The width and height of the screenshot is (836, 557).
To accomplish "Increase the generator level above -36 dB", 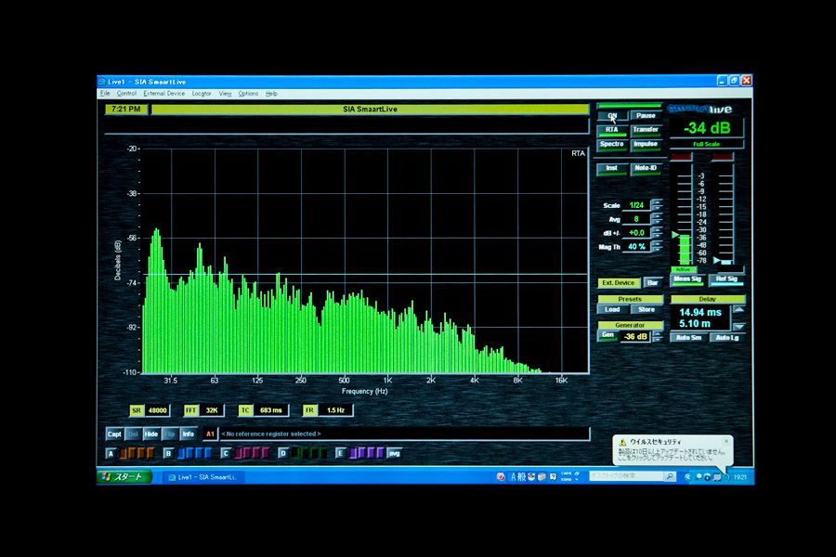I will click(658, 333).
